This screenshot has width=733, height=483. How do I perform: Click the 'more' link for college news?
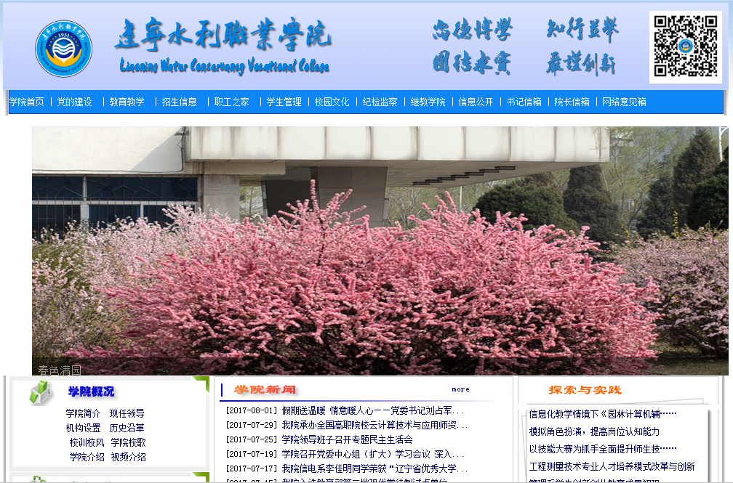[460, 389]
